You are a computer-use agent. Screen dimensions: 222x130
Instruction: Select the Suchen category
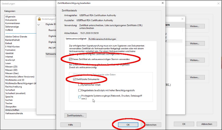tap(9, 100)
